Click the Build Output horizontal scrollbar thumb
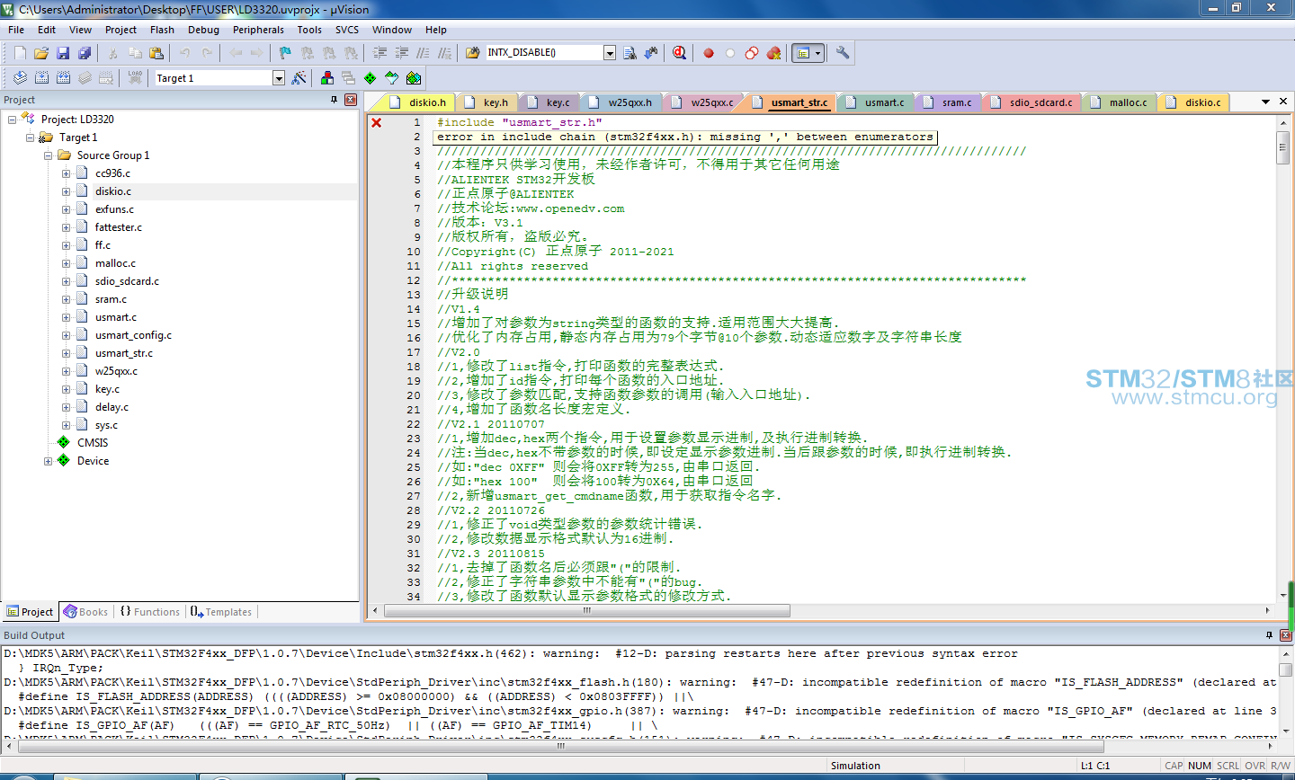This screenshot has height=780, width=1295. tap(560, 746)
